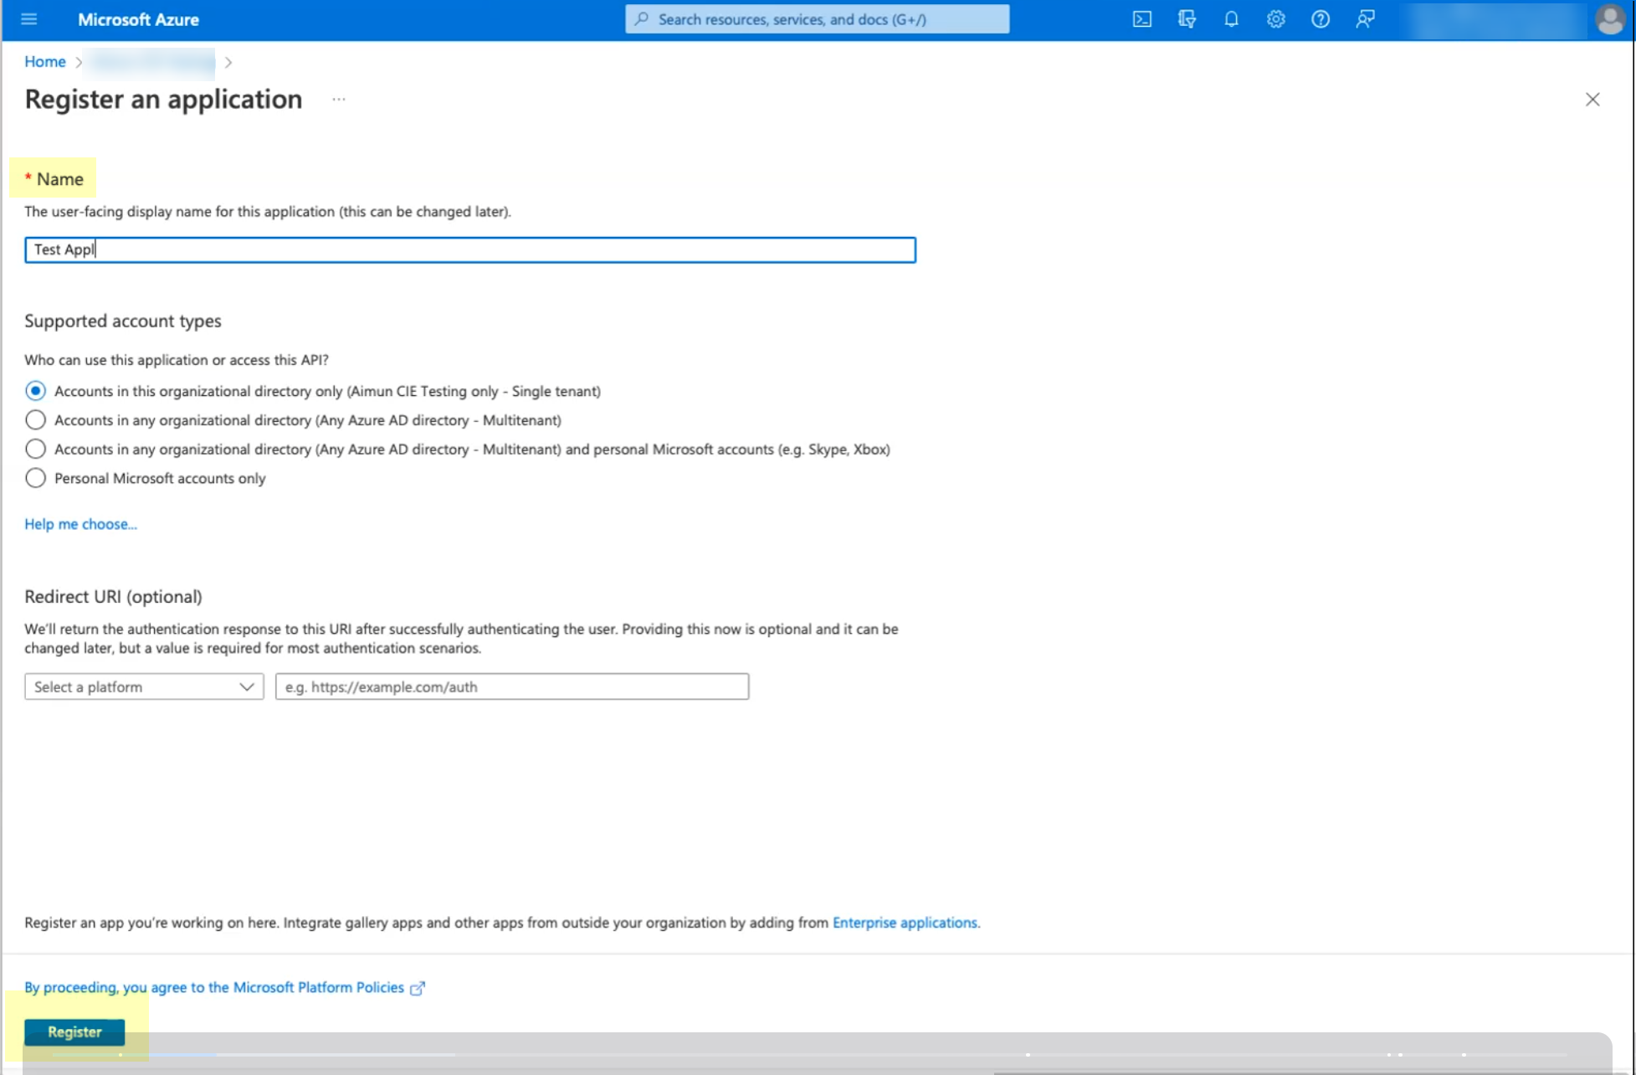Open the notifications bell
Viewport: 1636px width, 1075px height.
point(1231,19)
